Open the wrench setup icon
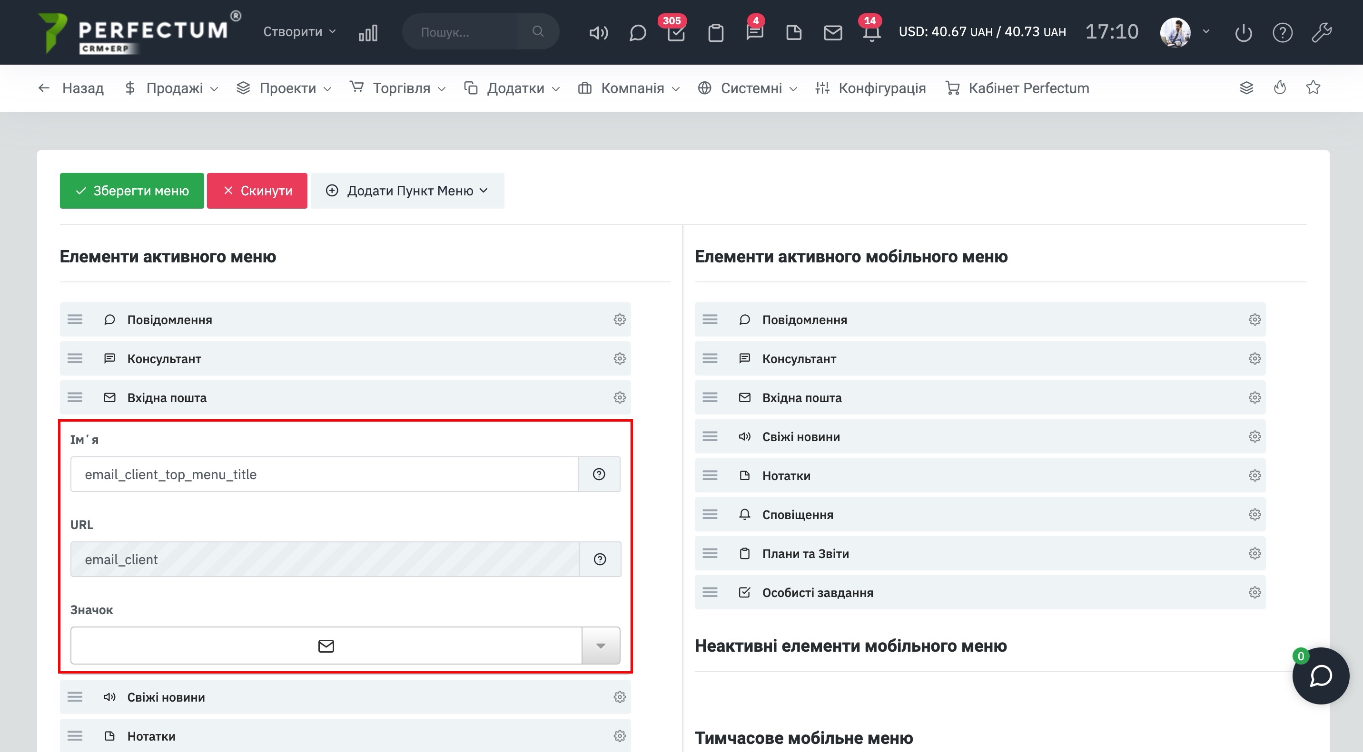 [1321, 33]
